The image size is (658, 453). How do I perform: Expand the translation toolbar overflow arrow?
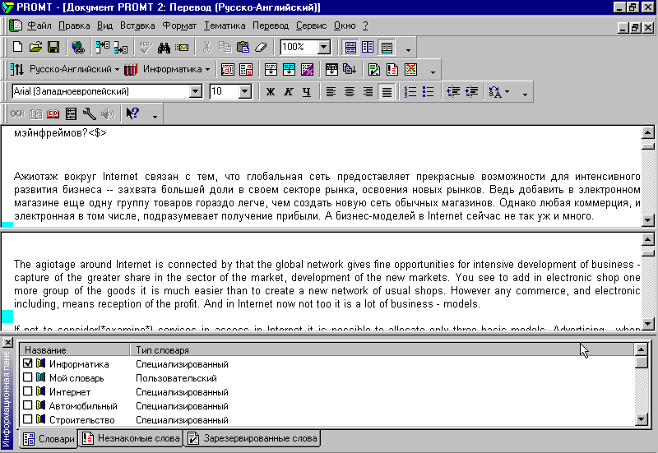point(433,72)
